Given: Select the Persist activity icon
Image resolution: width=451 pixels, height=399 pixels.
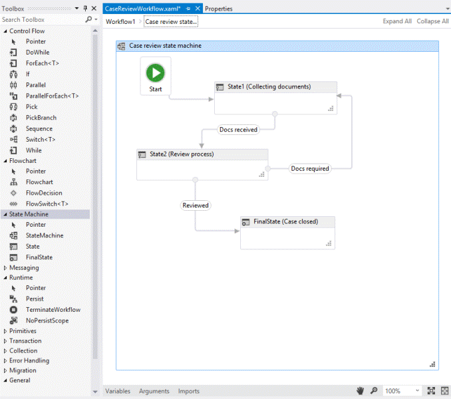Looking at the screenshot, I should (13, 299).
